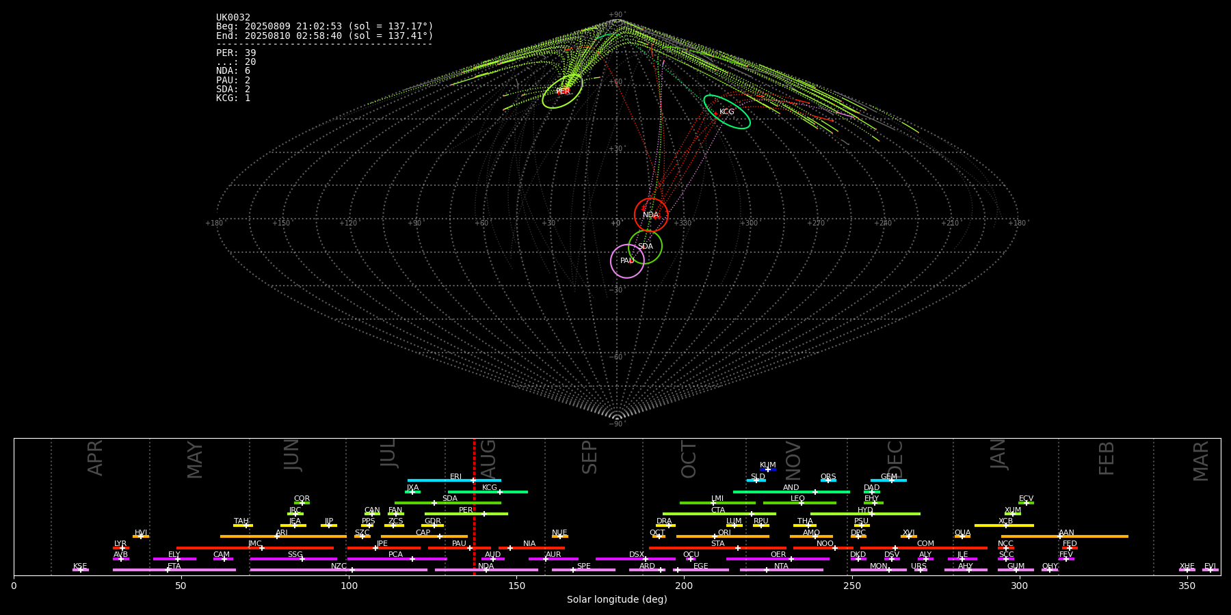The image size is (1231, 615).
Task: Click the ETA shower label in timeline
Action: coord(174,566)
